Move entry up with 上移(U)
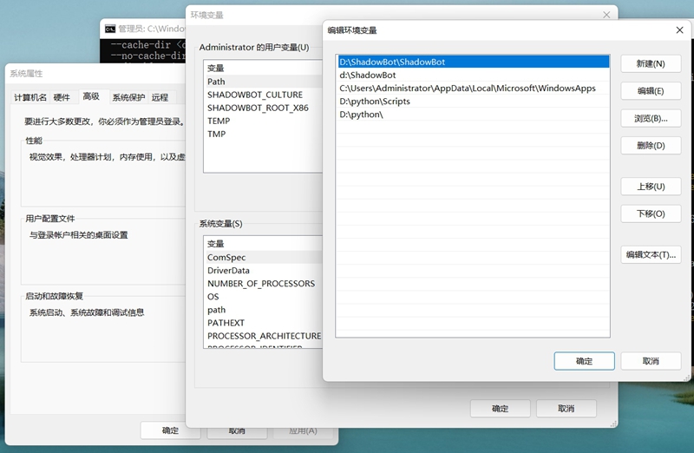694x453 pixels. (651, 187)
